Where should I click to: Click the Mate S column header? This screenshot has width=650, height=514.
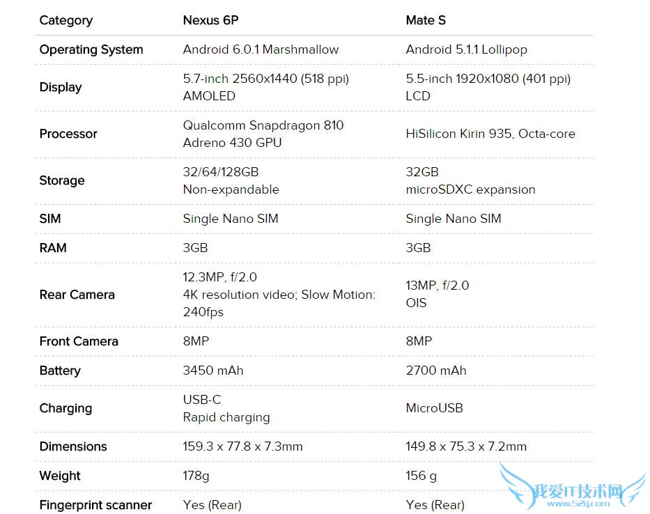pos(426,20)
